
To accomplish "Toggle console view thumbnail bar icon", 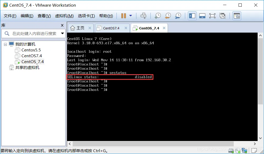I will coord(202,16).
